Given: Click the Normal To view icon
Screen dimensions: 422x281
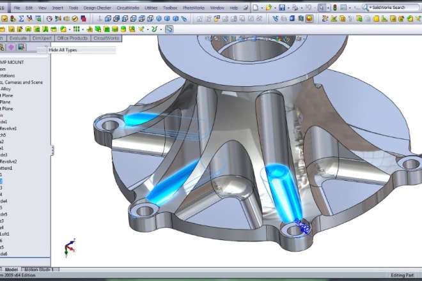Looking at the screenshot, I should pyautogui.click(x=100, y=19).
